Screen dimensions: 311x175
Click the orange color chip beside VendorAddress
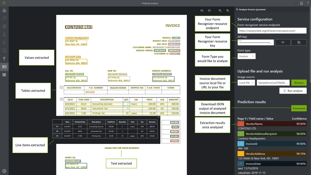[241, 154]
